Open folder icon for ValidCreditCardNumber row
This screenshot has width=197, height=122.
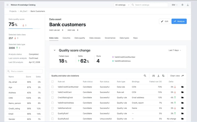pos(183,87)
